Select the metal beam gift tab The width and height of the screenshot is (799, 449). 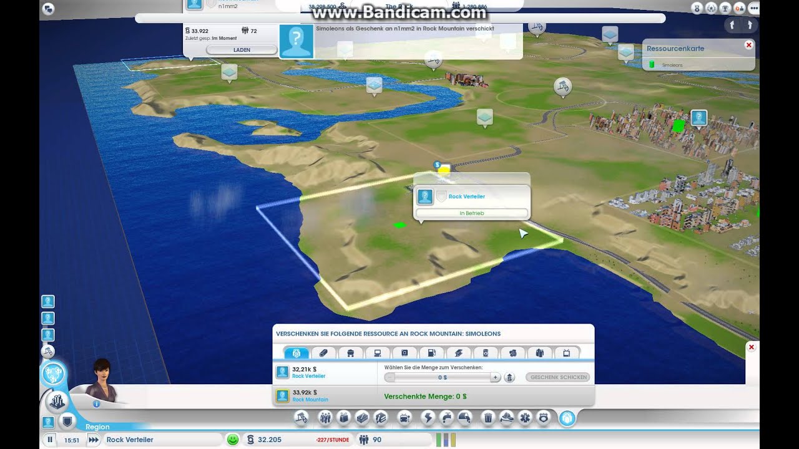(459, 353)
